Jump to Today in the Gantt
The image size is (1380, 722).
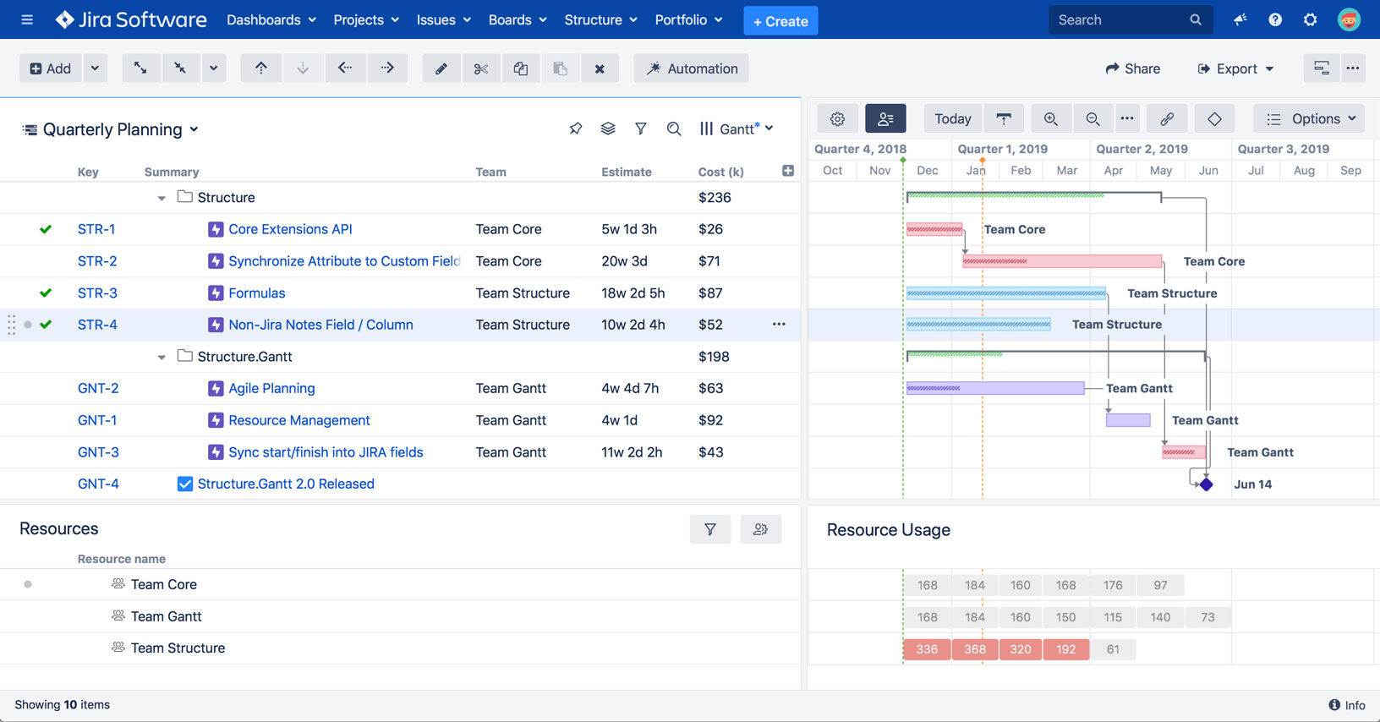(953, 119)
